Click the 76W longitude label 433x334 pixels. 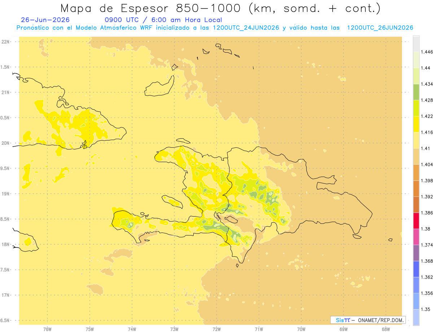47,330
